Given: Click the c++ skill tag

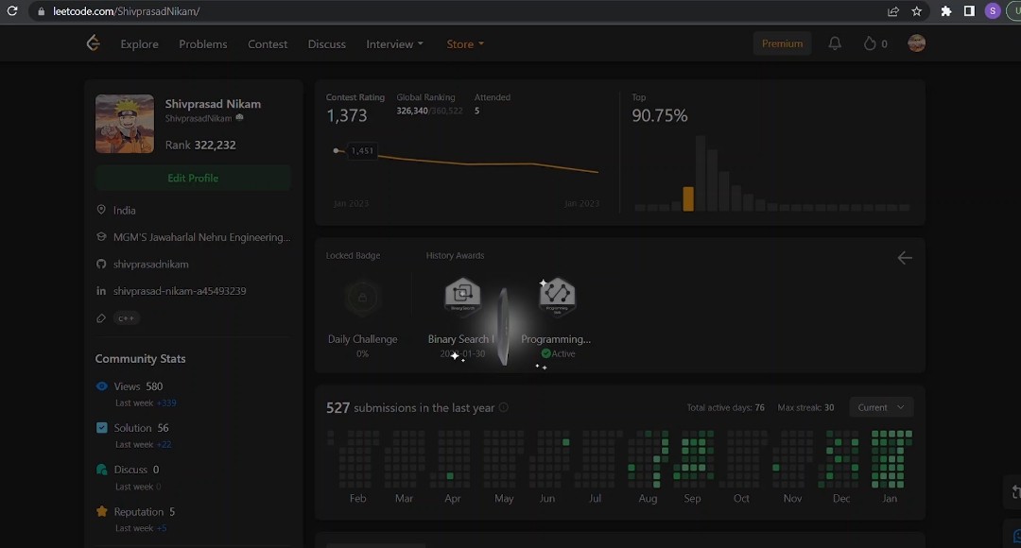Looking at the screenshot, I should [x=127, y=318].
